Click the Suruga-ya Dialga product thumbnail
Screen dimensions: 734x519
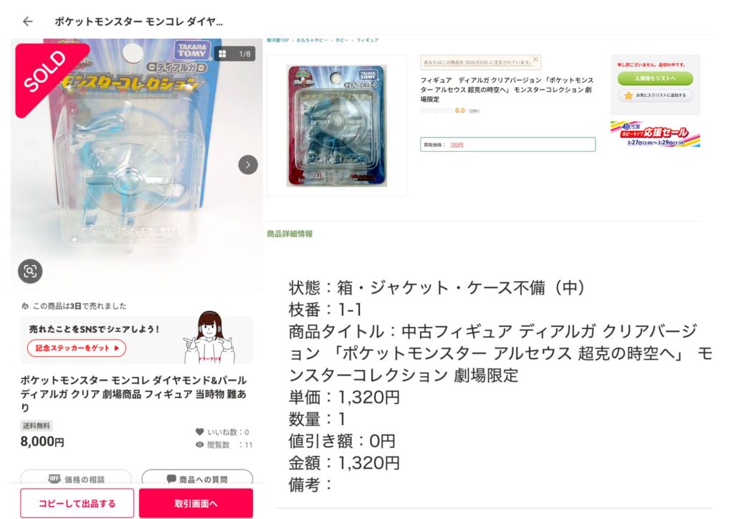(337, 125)
